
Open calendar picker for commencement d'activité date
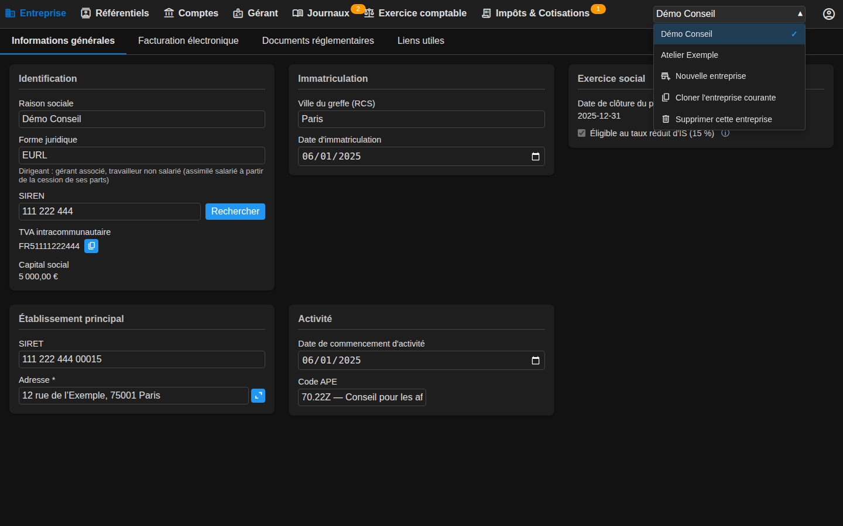[535, 361]
